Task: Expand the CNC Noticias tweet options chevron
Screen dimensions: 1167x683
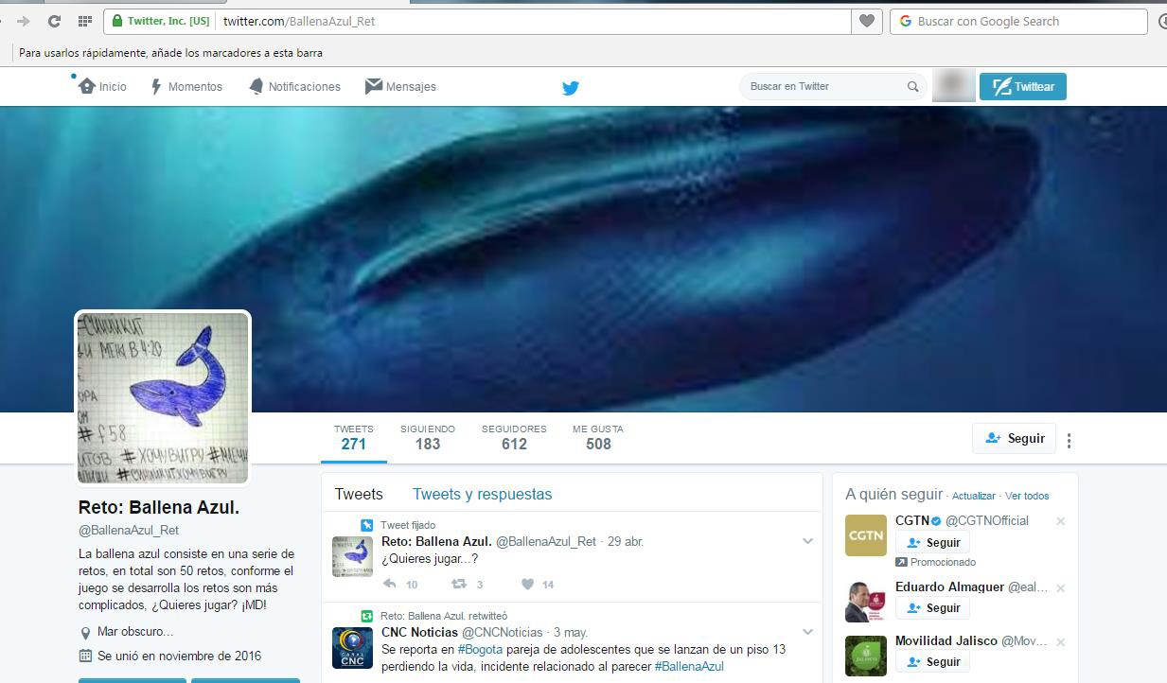Action: click(807, 632)
